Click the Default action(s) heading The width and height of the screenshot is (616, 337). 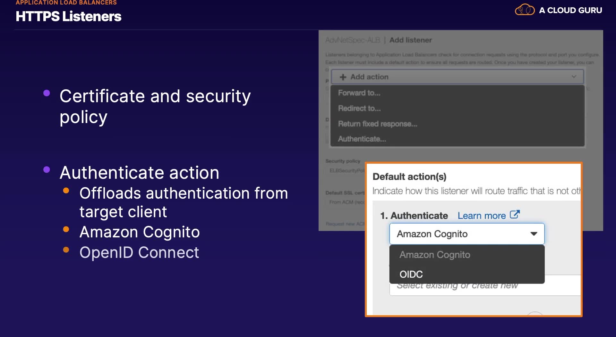[409, 177]
